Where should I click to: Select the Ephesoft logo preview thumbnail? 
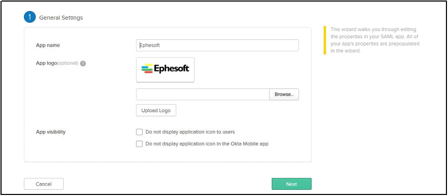(x=165, y=70)
